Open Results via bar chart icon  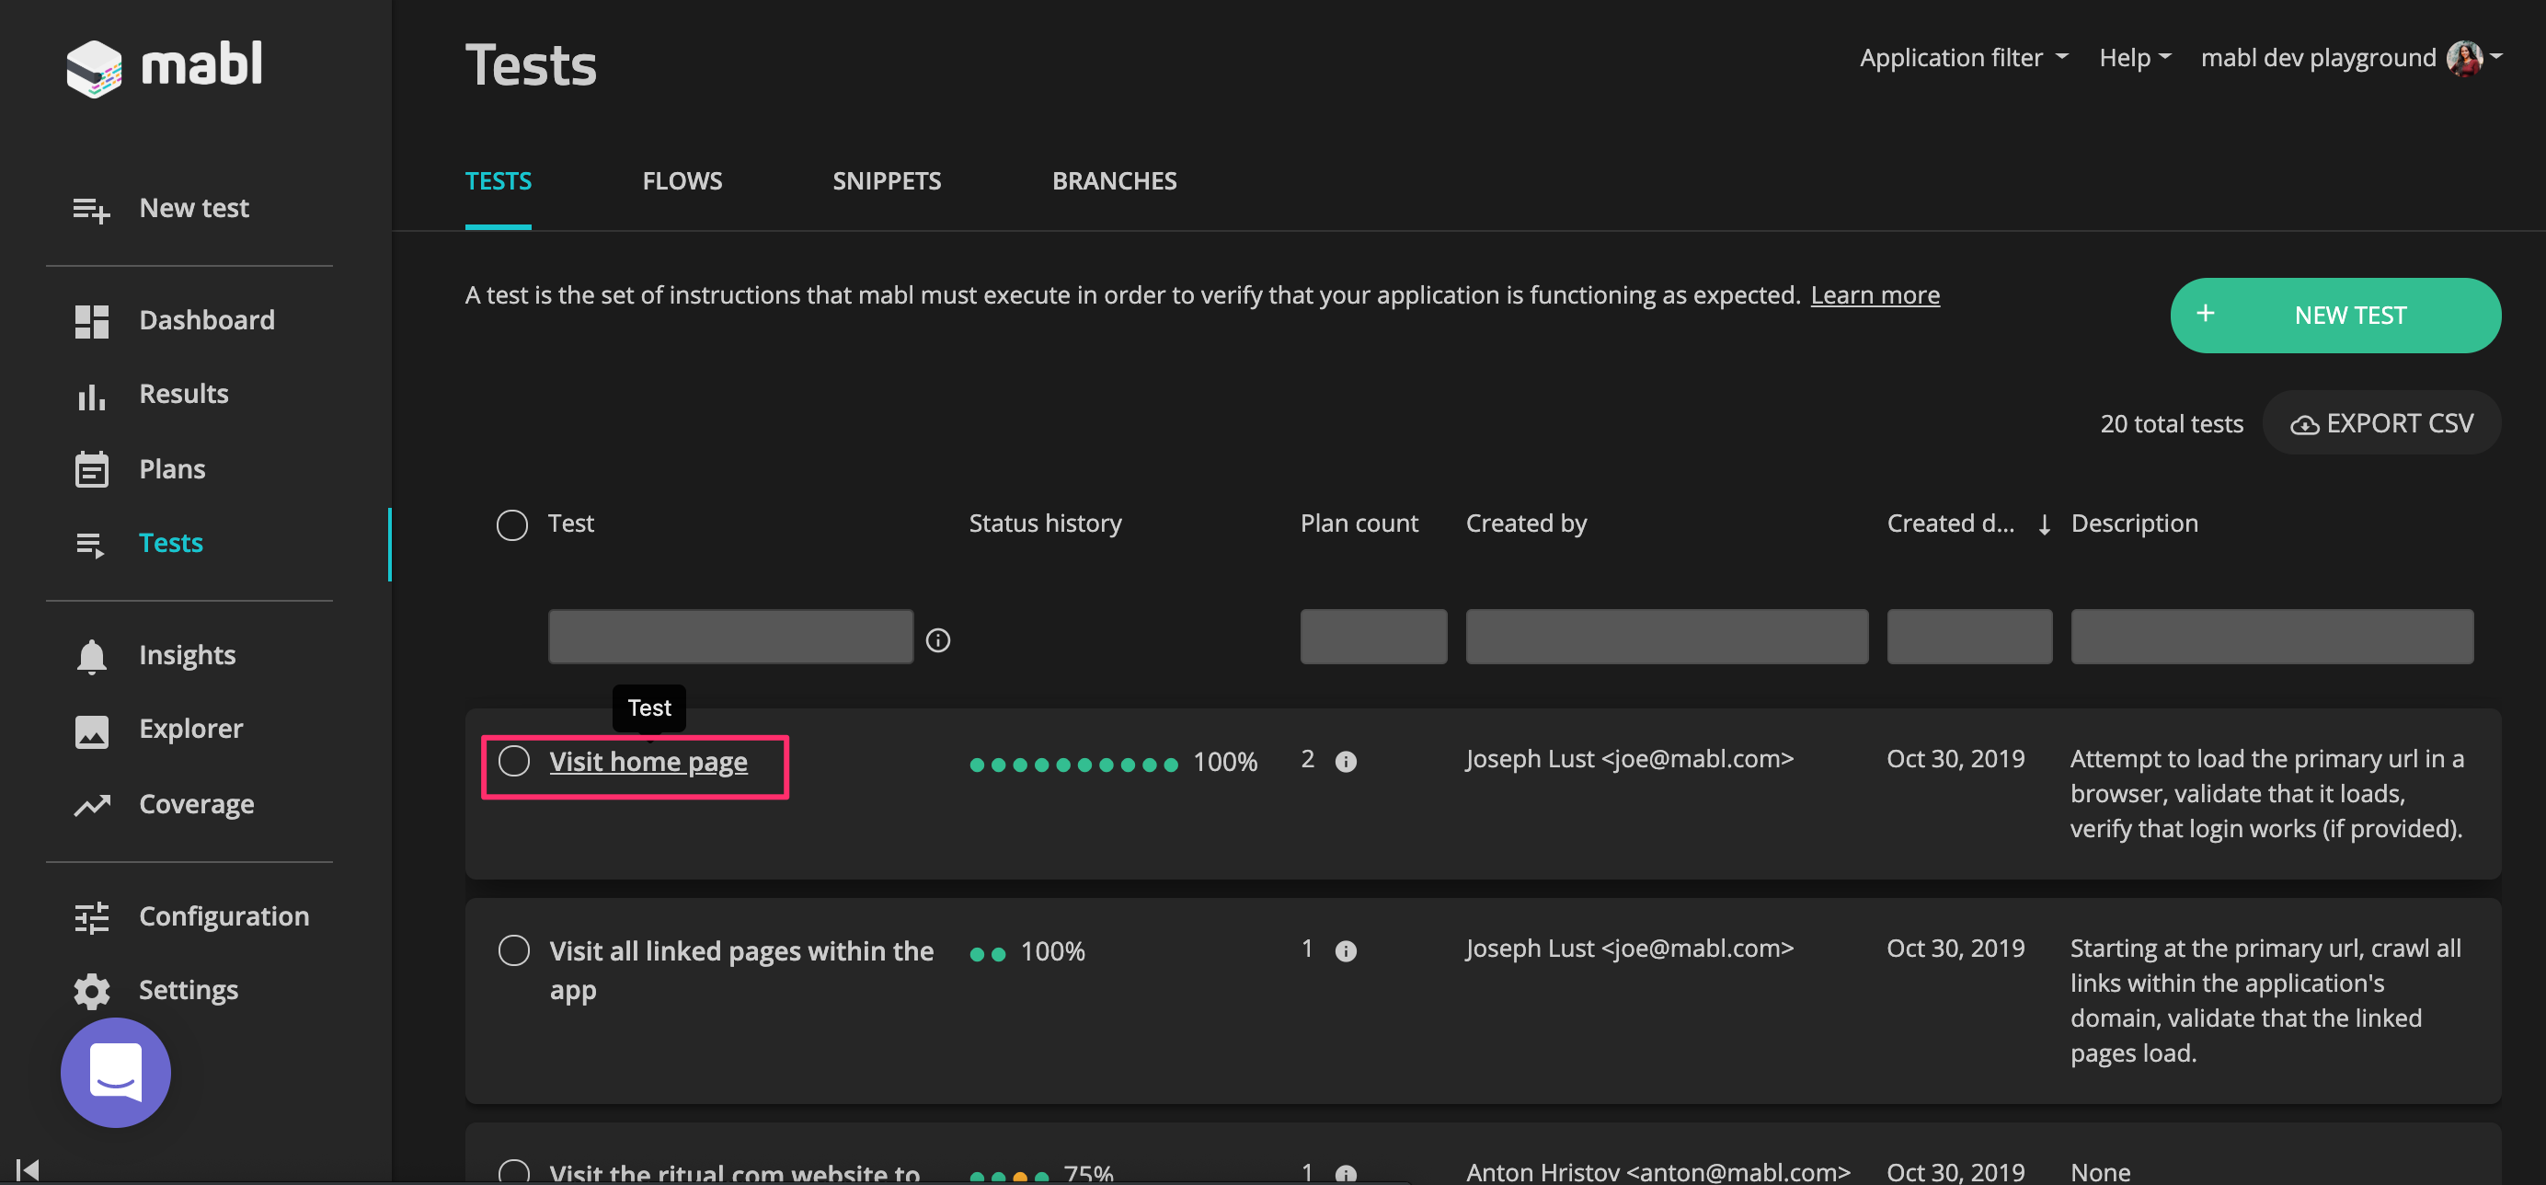91,396
